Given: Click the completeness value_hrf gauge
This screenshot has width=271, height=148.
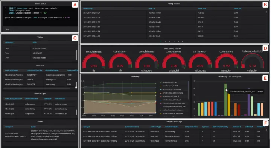Looking at the screenshot, I should 174,61.
